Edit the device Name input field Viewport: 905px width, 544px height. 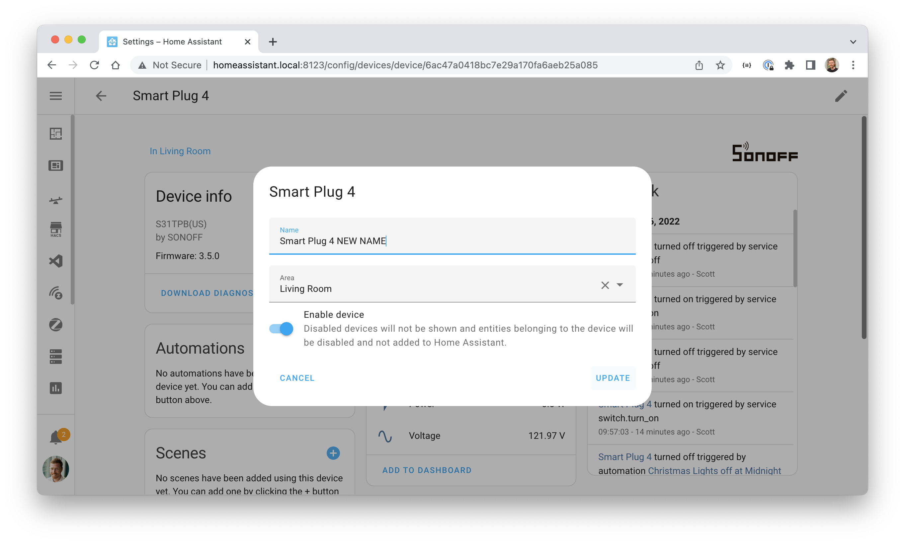click(451, 241)
